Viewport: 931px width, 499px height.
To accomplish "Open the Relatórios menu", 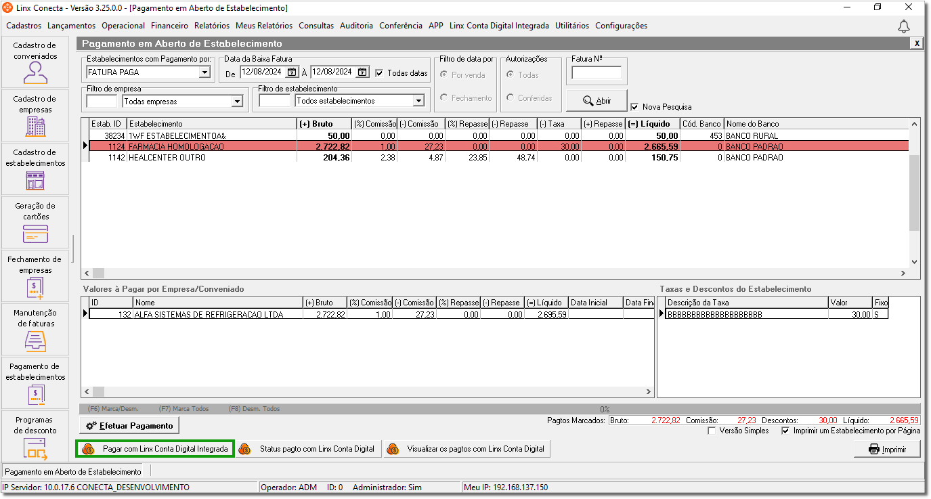I will point(212,26).
